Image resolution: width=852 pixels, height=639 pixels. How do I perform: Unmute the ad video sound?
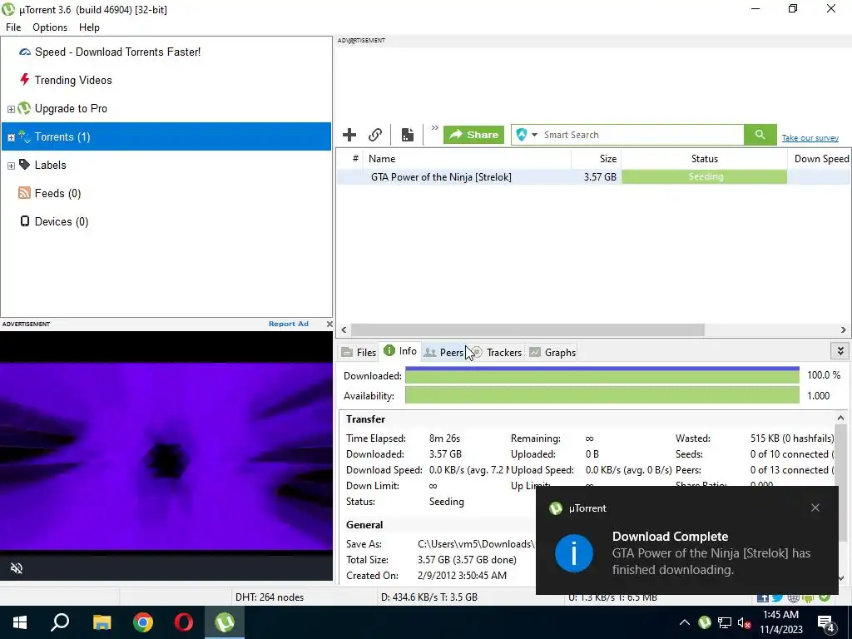(x=17, y=568)
